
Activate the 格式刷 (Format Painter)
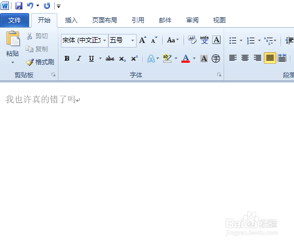point(40,62)
